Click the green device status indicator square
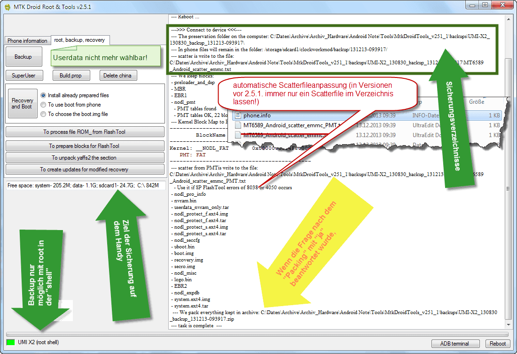Viewport: 517px width, 354px height. (10, 342)
